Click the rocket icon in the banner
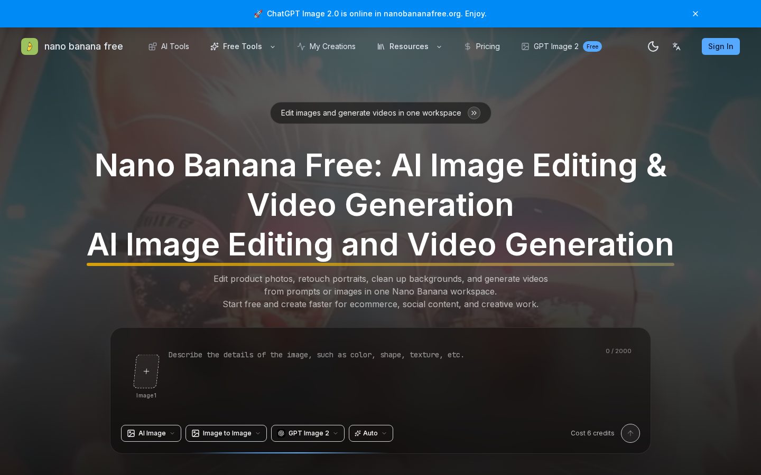 point(258,14)
